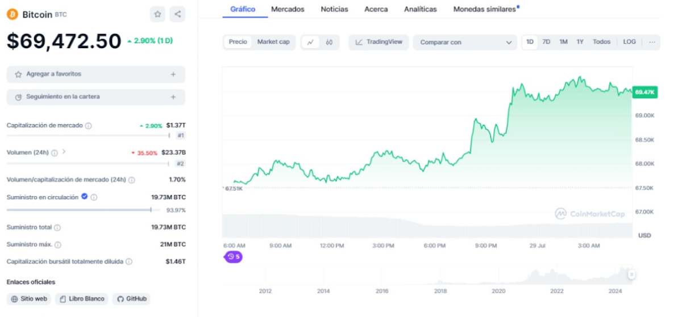682x317 pixels.
Task: Open the Acerca tab
Action: (376, 9)
